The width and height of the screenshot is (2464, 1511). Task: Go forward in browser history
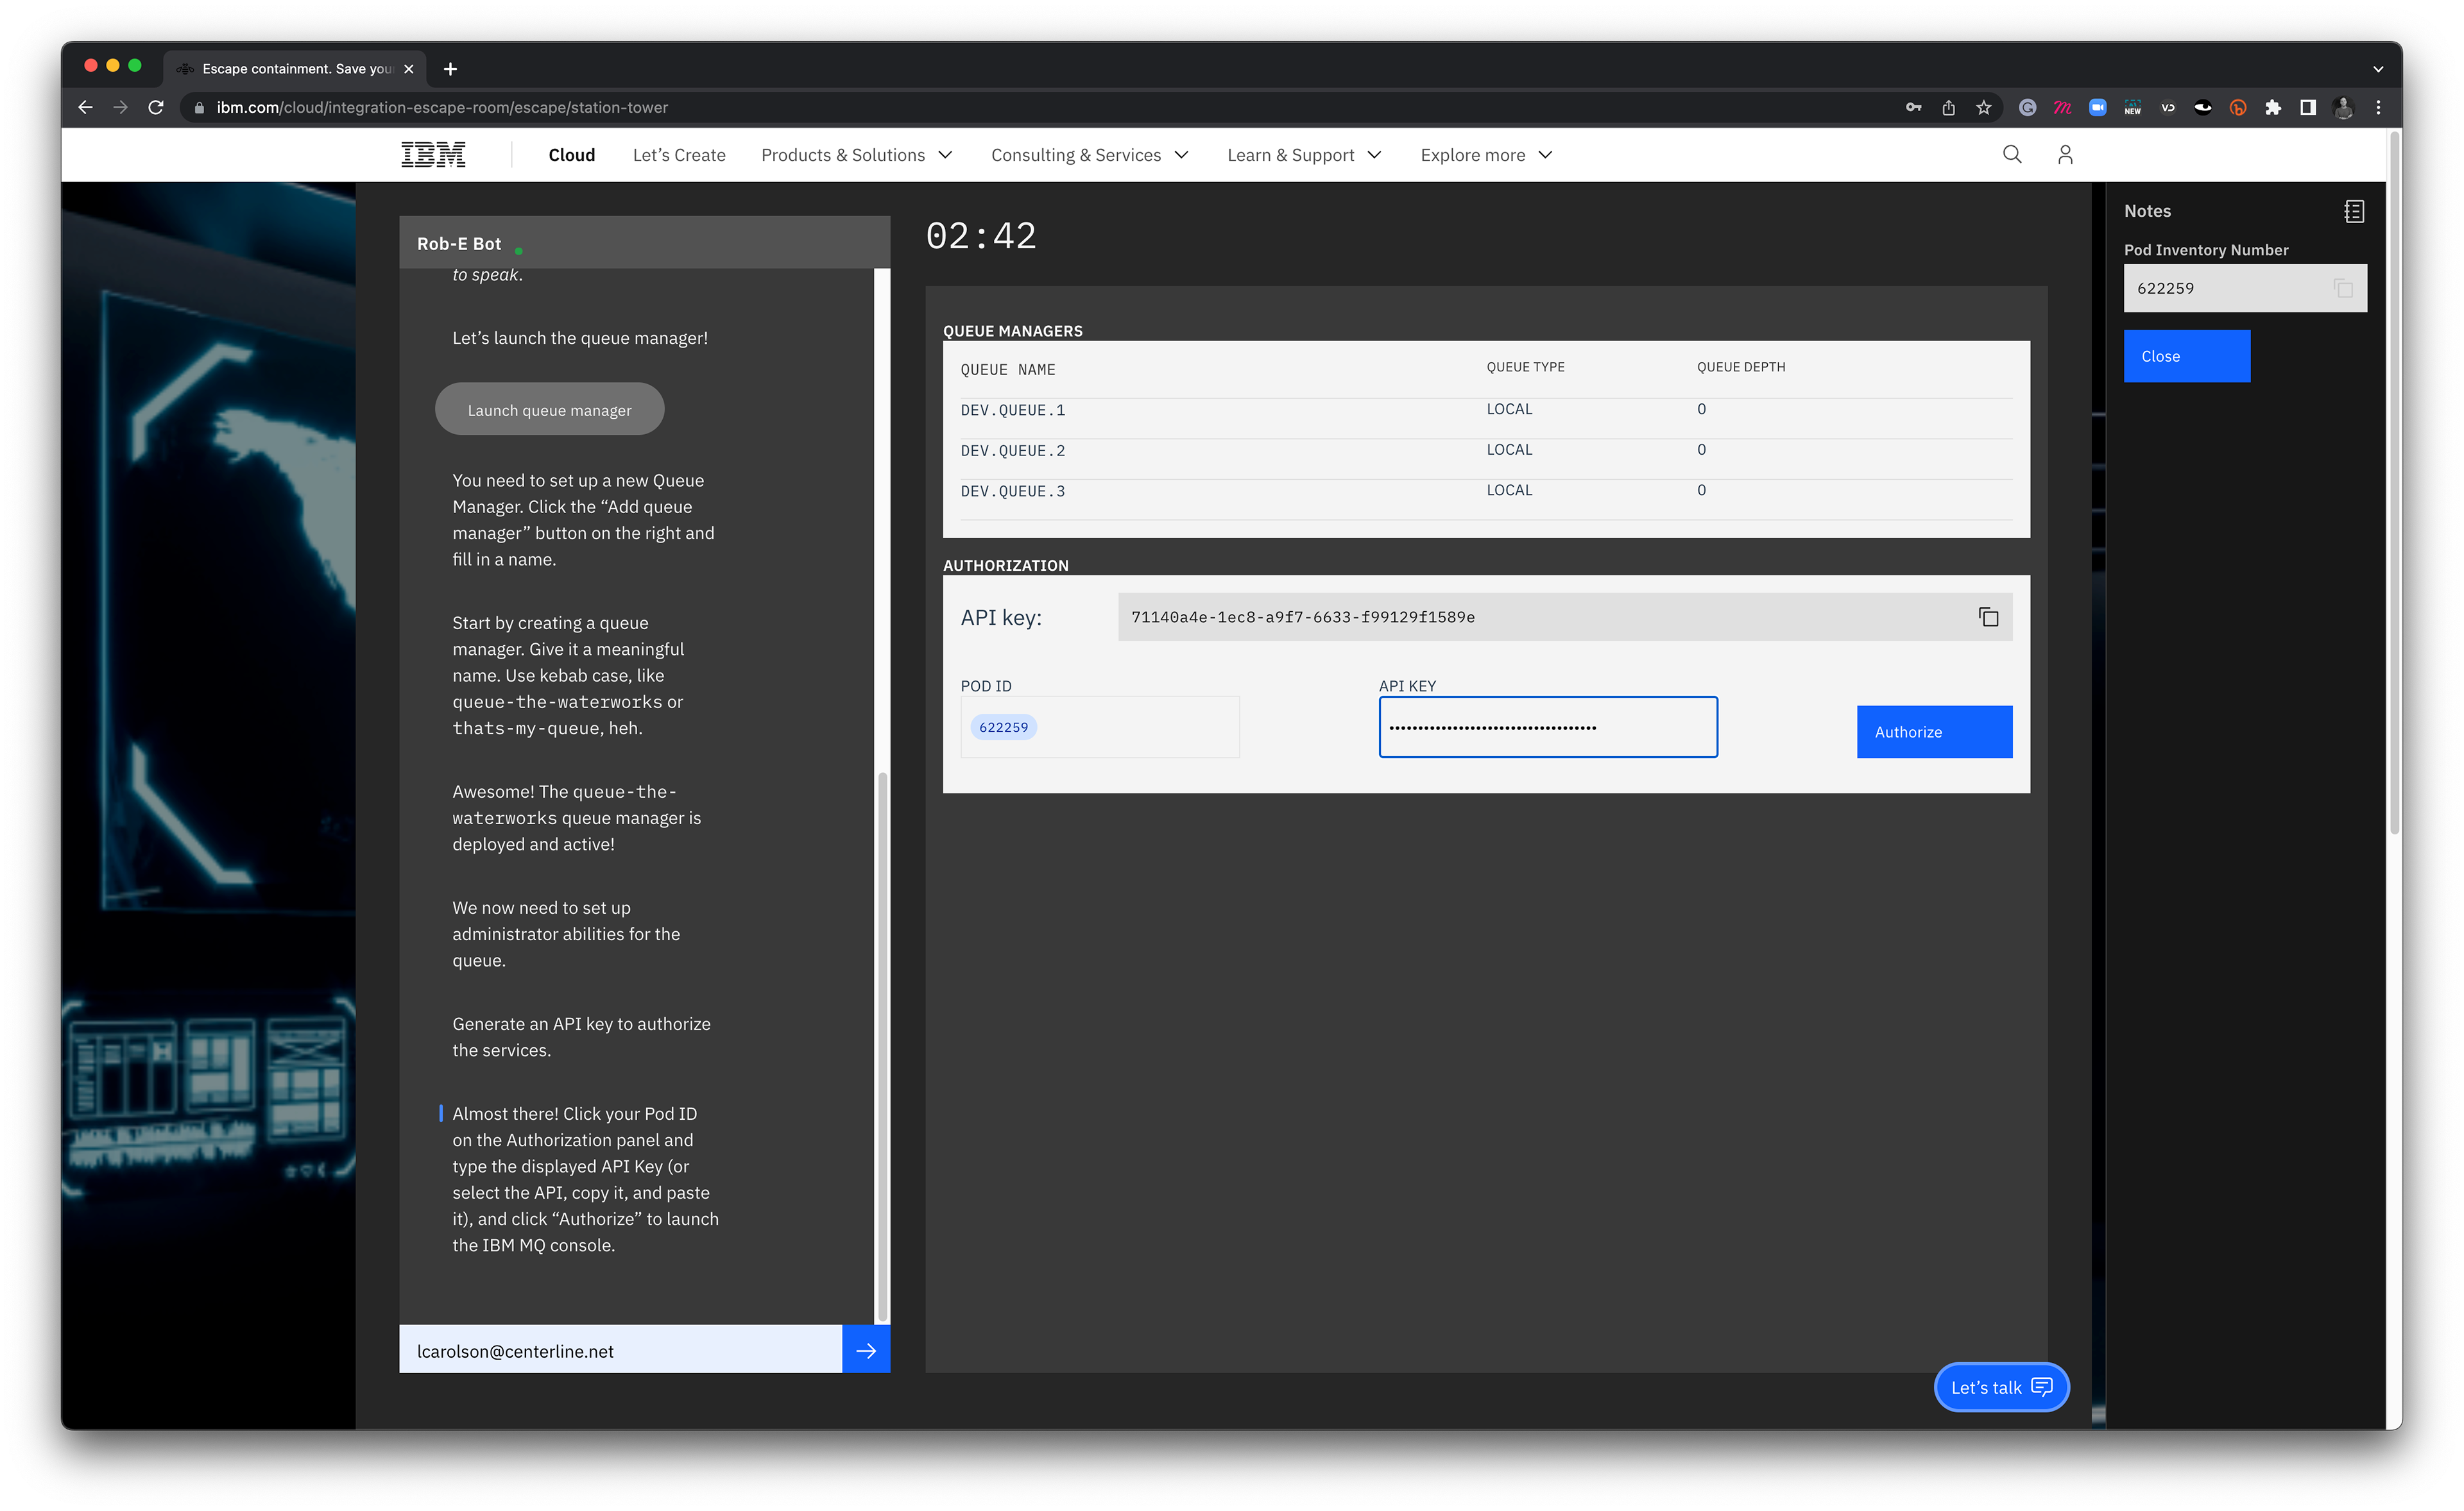(x=121, y=108)
